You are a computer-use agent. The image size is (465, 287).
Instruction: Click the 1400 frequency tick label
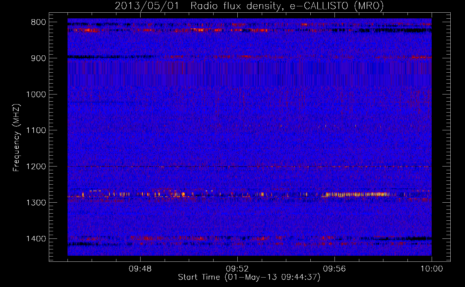coord(36,239)
